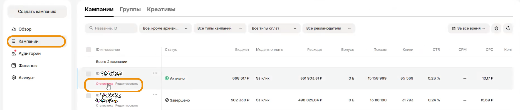Expand Все типы оплат dropdown

(x=274, y=28)
